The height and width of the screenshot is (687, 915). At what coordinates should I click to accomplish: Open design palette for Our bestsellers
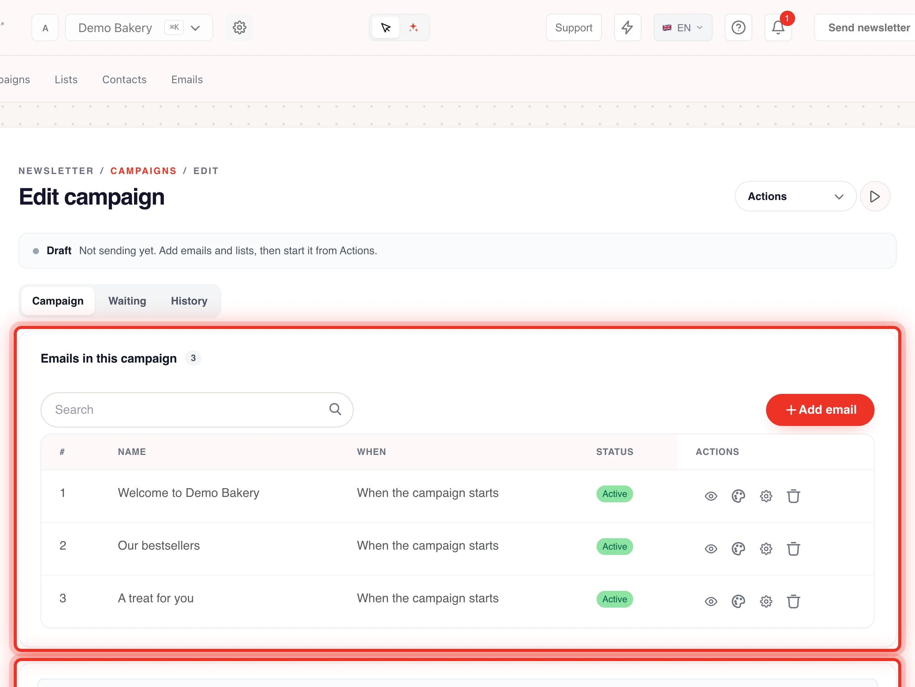738,548
